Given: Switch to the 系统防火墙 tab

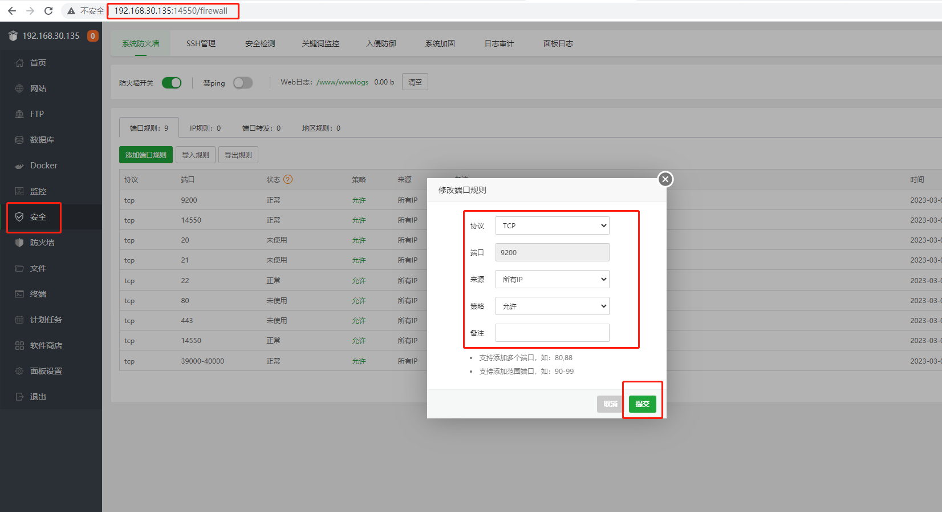Looking at the screenshot, I should tap(141, 43).
